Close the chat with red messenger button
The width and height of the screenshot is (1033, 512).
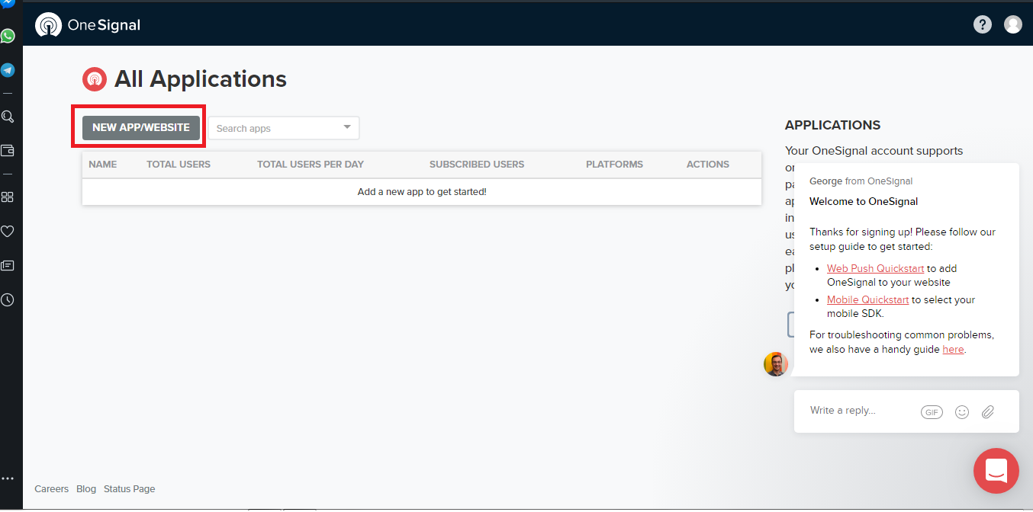[996, 471]
